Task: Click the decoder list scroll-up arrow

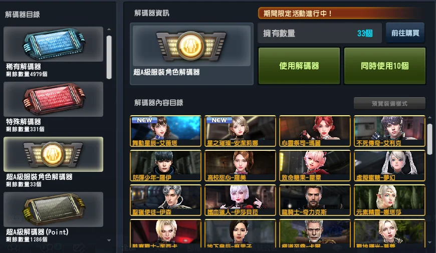Action: pos(109,29)
